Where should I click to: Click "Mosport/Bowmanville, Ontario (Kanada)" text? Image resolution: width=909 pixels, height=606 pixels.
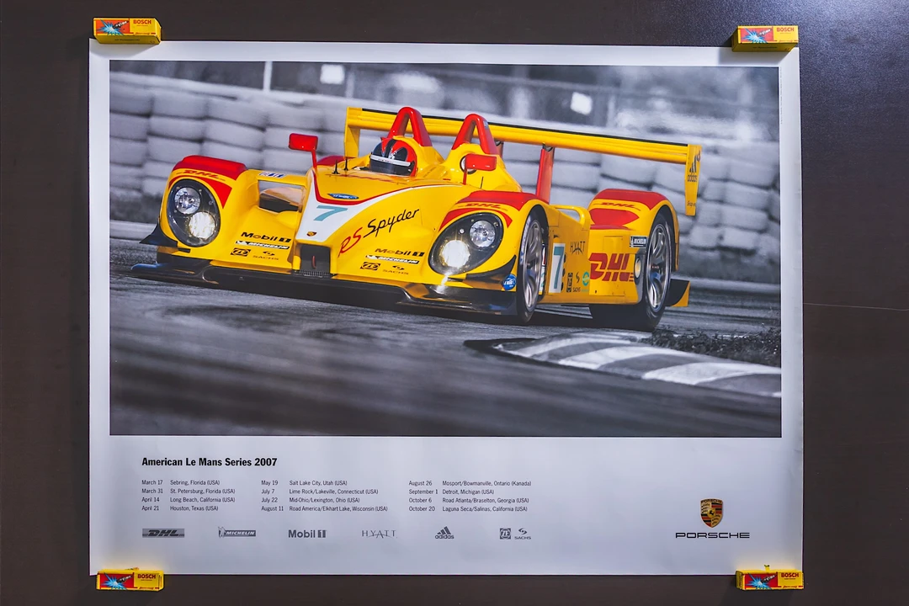487,483
